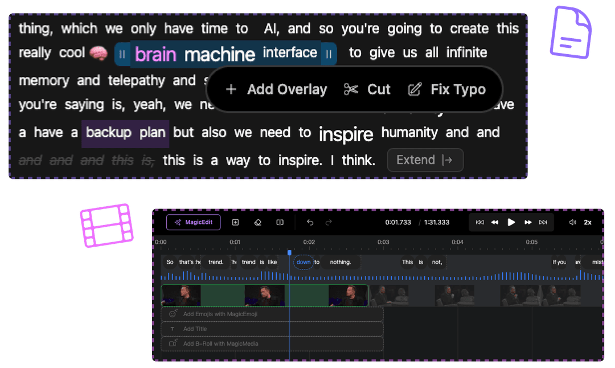Choose Fix Typo from the popup menu
This screenshot has width=615, height=368.
pos(447,89)
